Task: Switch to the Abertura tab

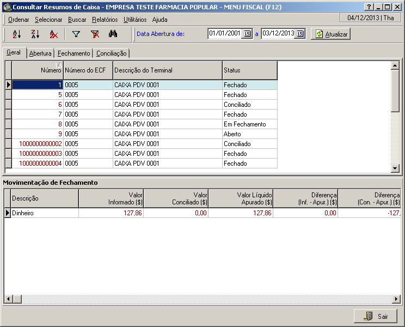Action: [x=40, y=53]
